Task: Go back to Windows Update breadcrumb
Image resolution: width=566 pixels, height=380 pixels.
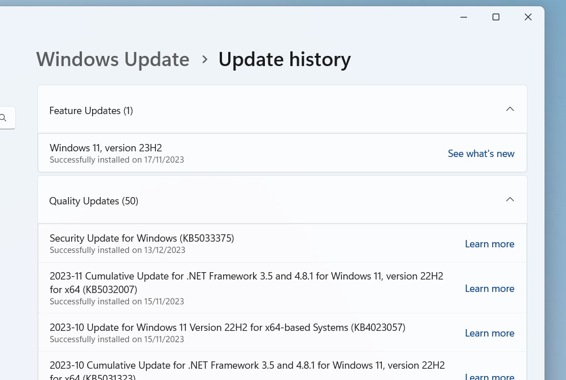Action: click(112, 59)
